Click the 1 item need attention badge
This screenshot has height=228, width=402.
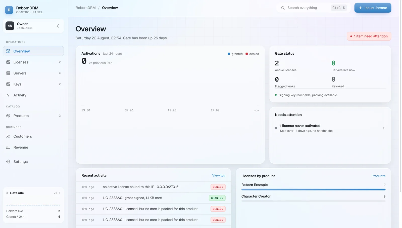click(369, 36)
